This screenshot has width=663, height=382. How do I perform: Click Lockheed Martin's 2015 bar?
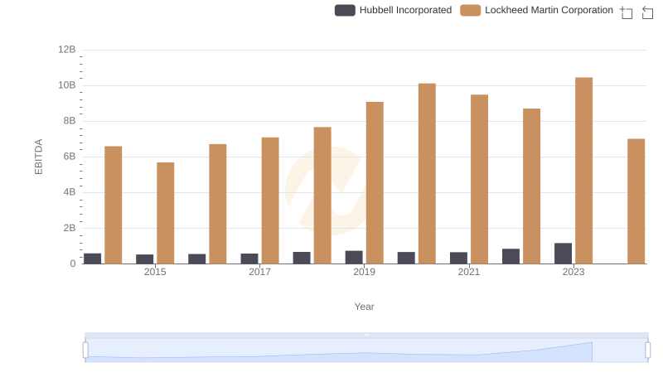click(166, 213)
